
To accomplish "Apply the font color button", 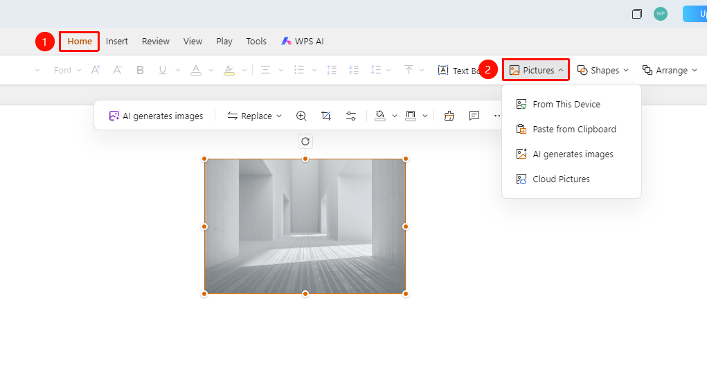I will pos(196,70).
